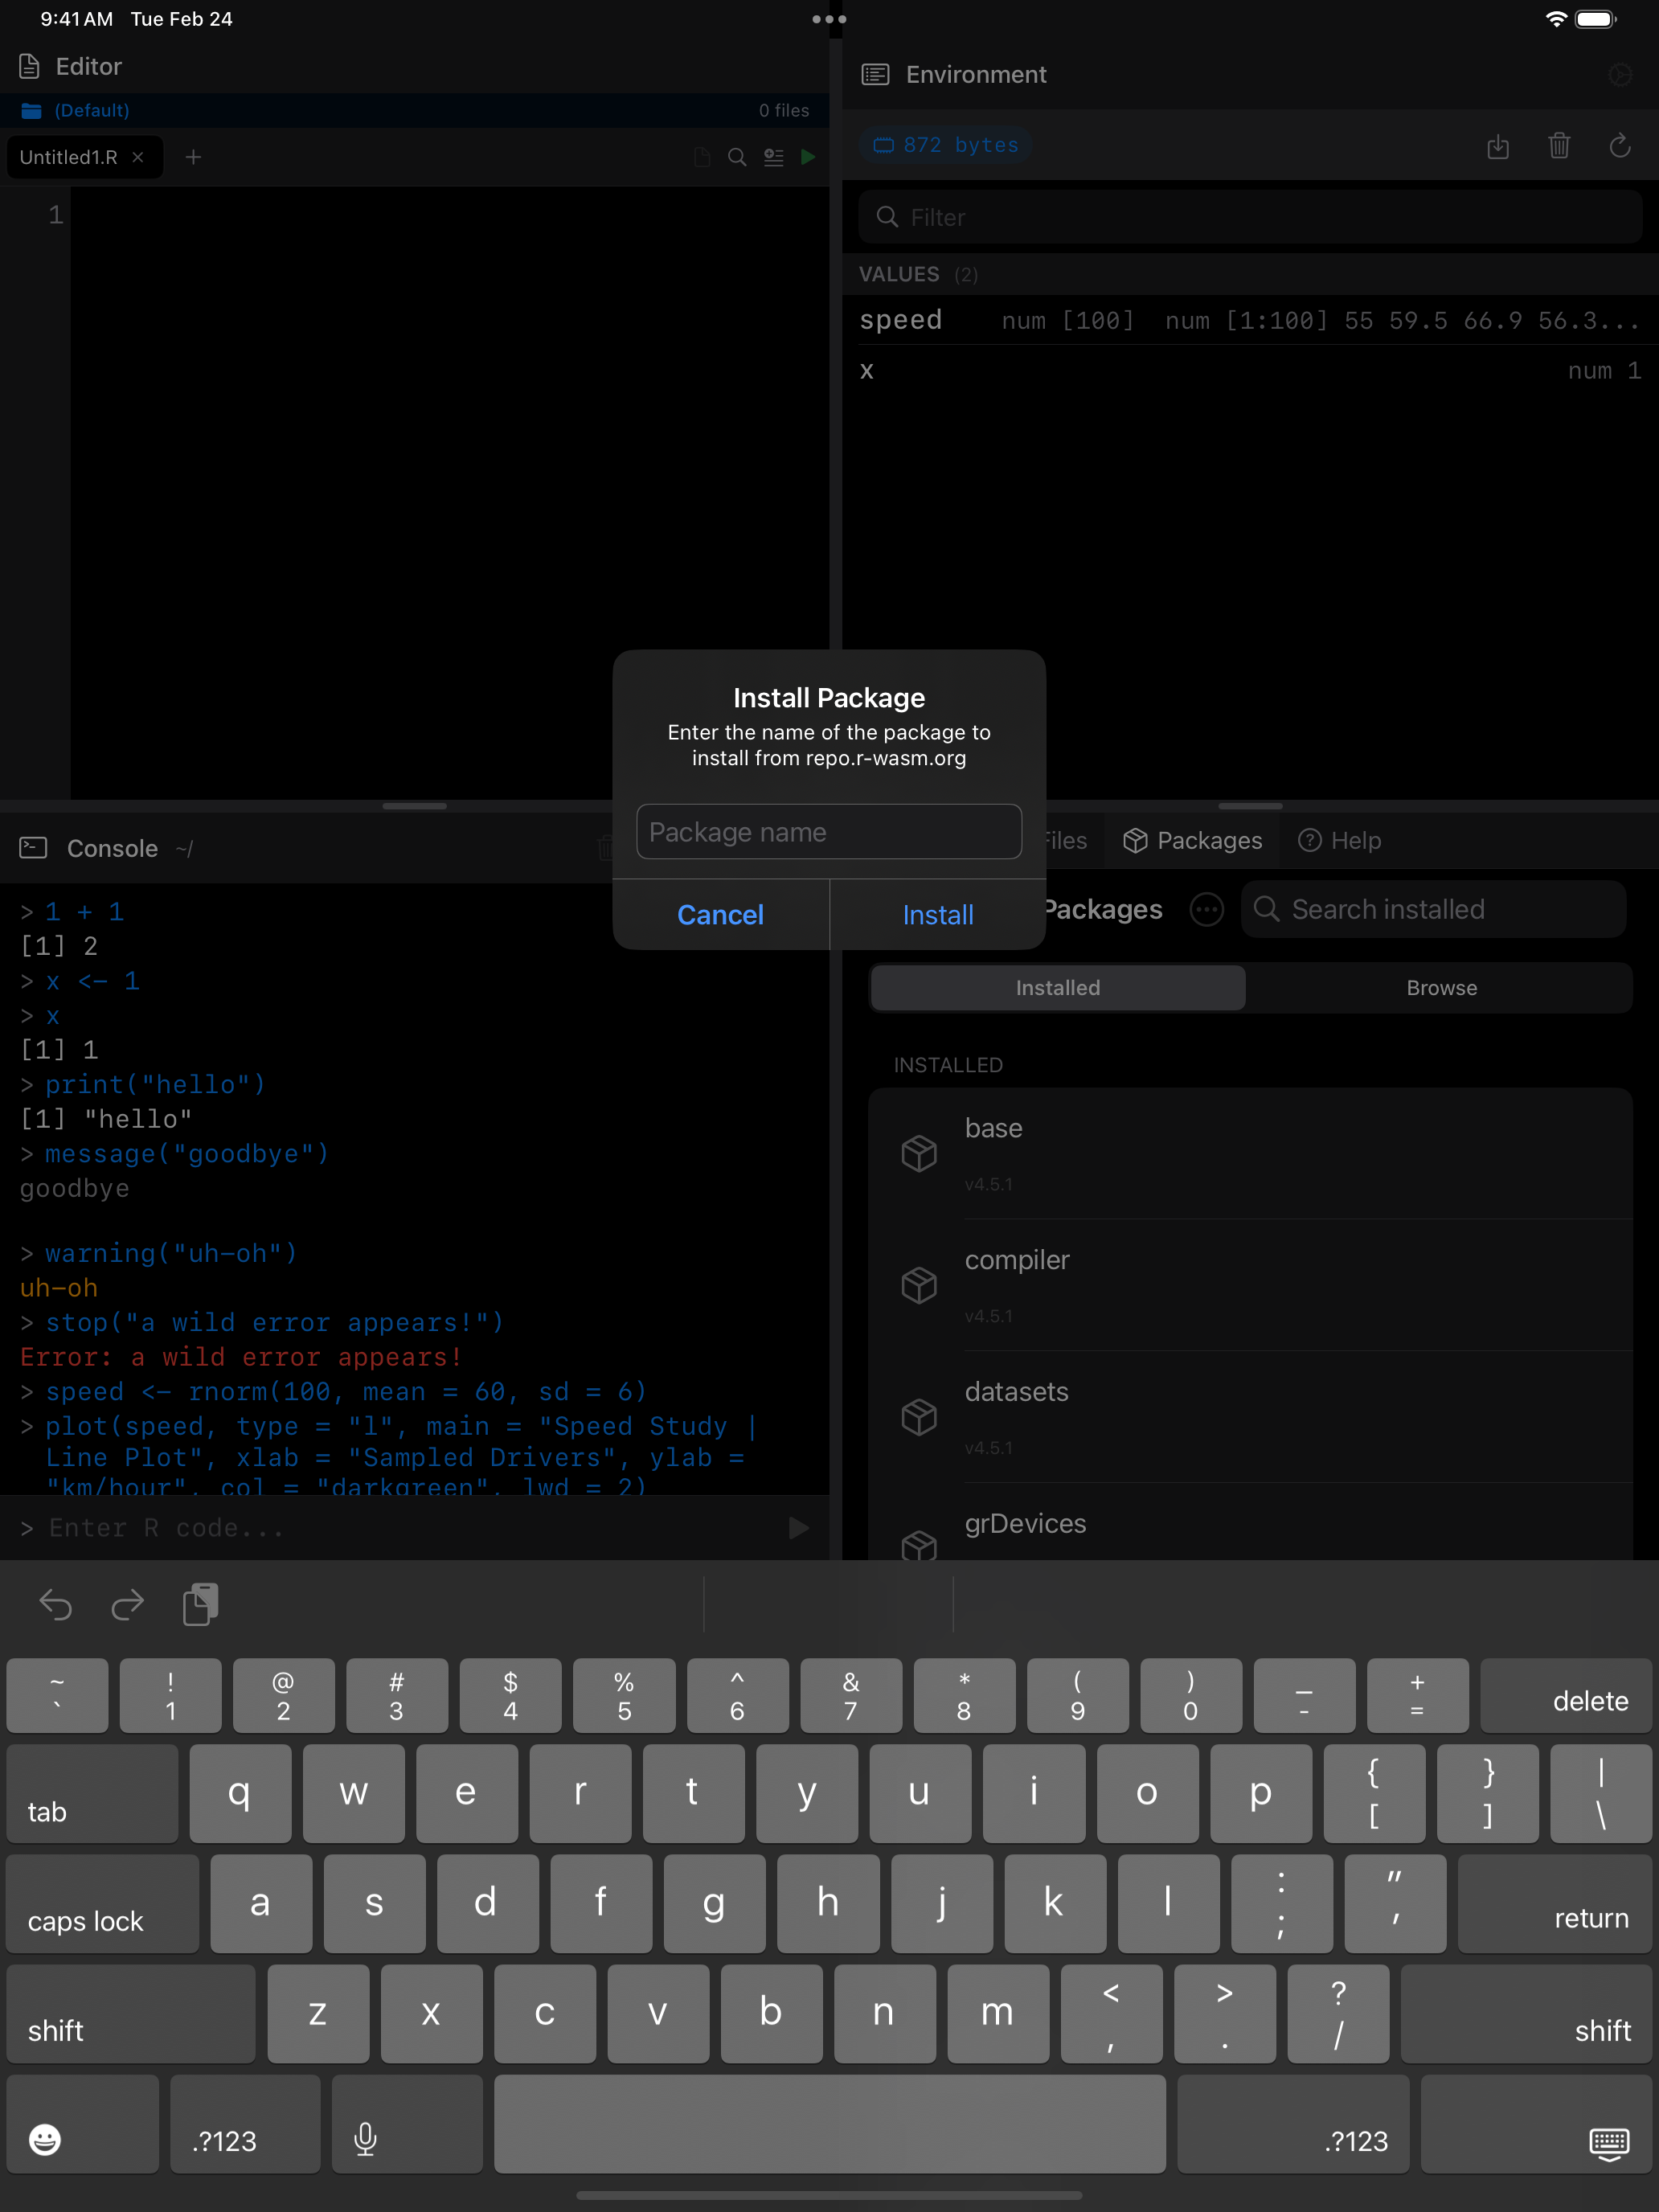
Task: Open search in the editor
Action: pos(736,157)
